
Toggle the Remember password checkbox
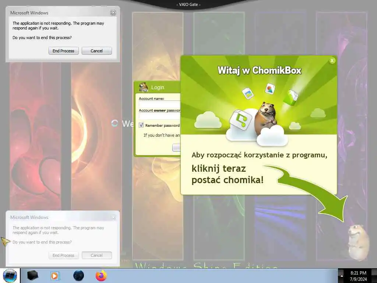[x=141, y=125]
